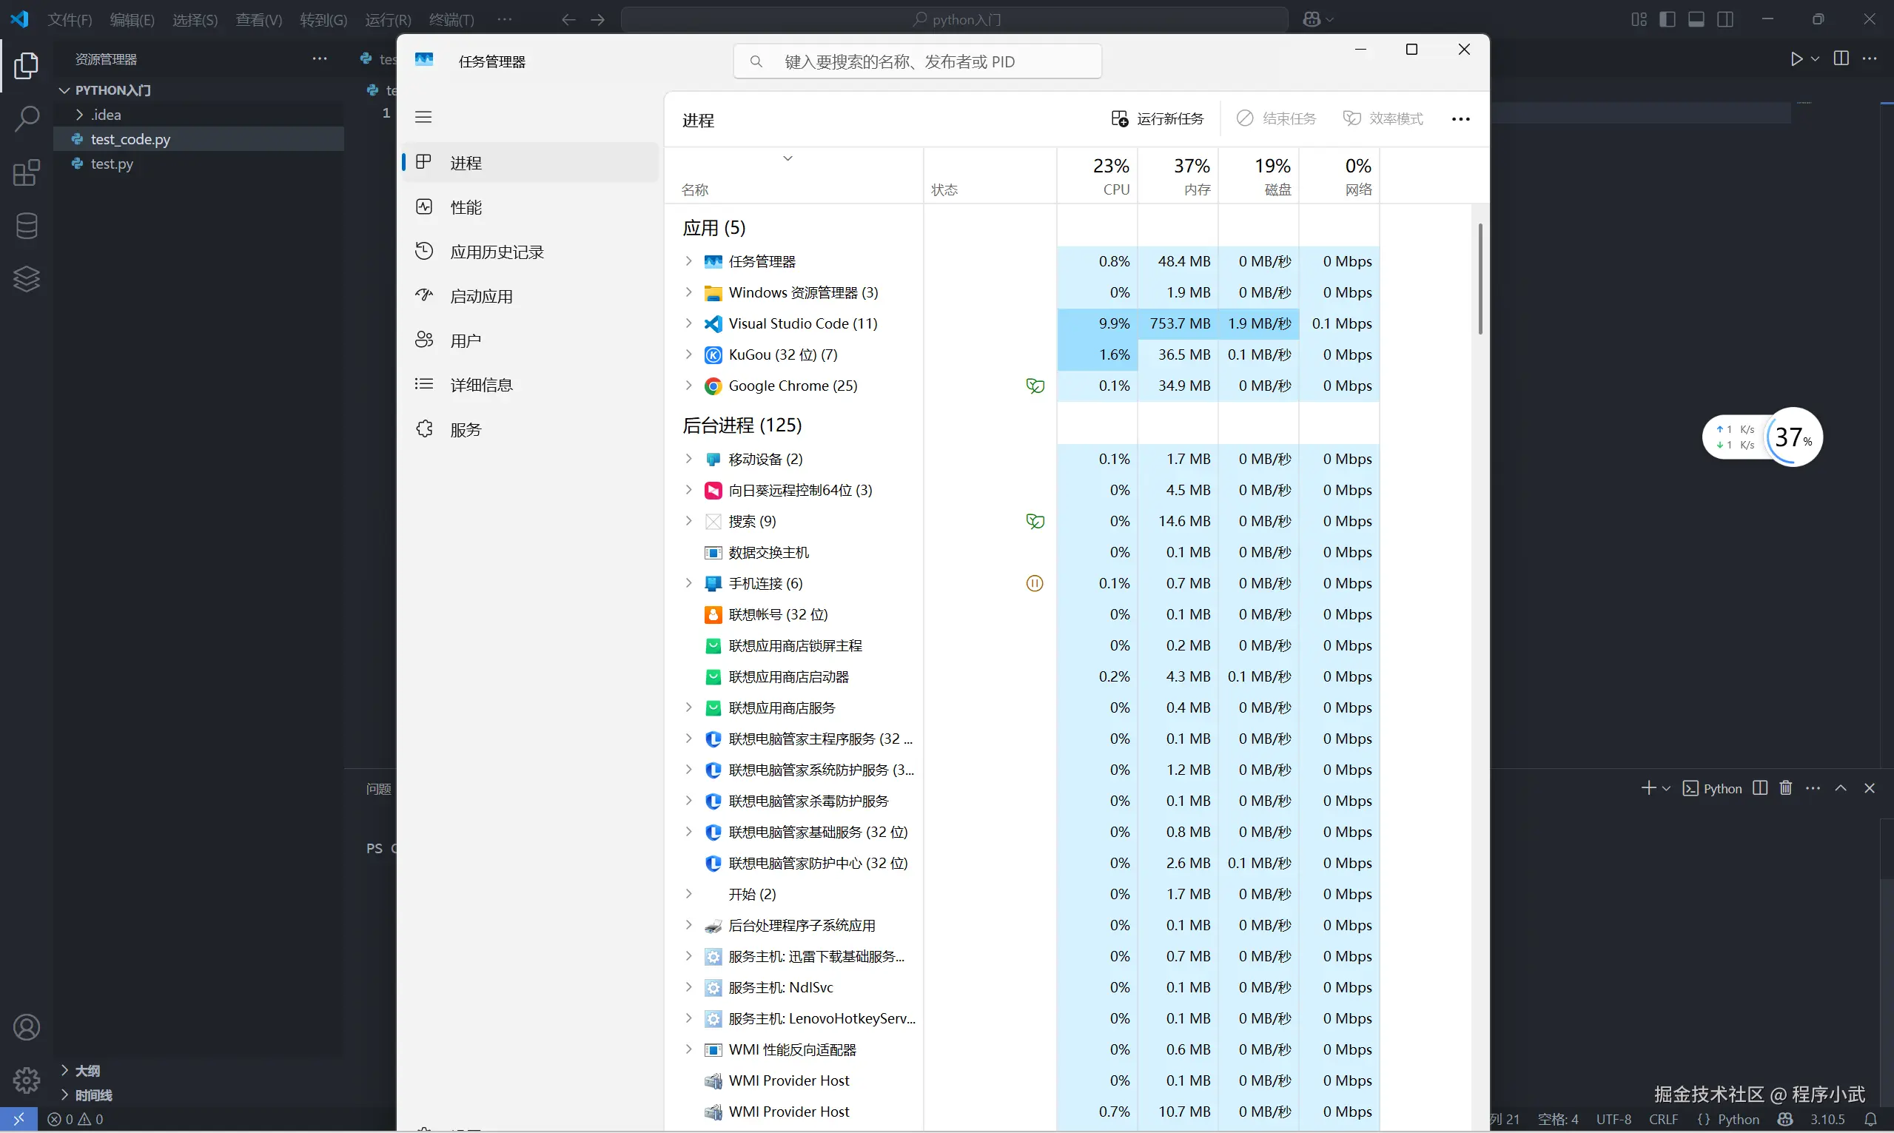Toggle VS Code primary sidebar layout icon
The width and height of the screenshot is (1894, 1133).
coord(1668,19)
